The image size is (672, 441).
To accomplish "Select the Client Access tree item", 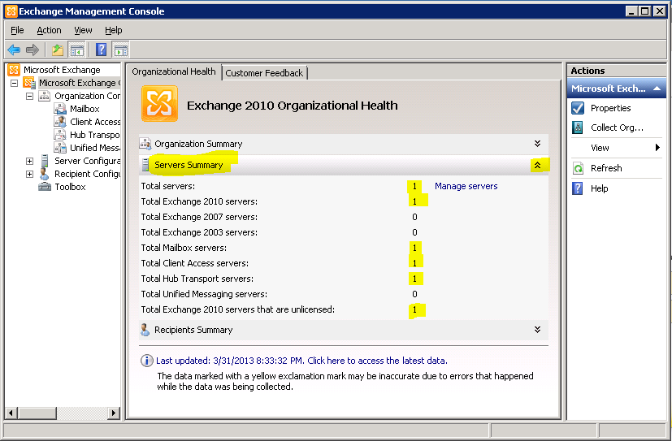I will pyautogui.click(x=95, y=122).
